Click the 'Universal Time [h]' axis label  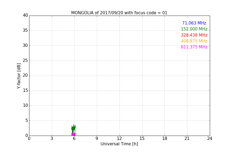coord(119,144)
